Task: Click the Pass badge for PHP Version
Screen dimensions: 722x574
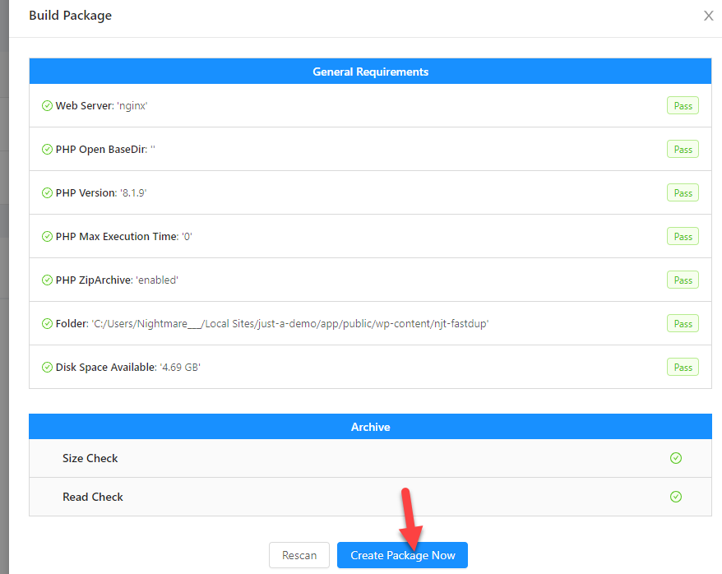Action: point(683,193)
